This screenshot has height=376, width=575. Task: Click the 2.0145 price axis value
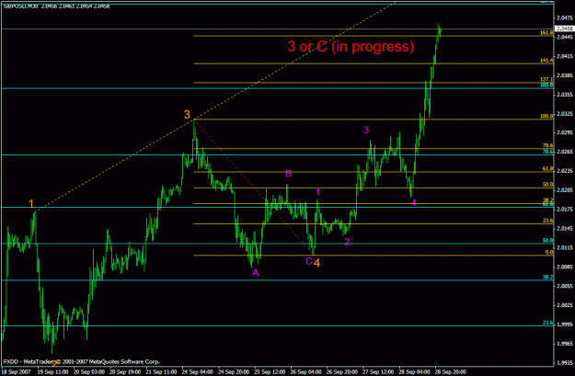[x=565, y=228]
